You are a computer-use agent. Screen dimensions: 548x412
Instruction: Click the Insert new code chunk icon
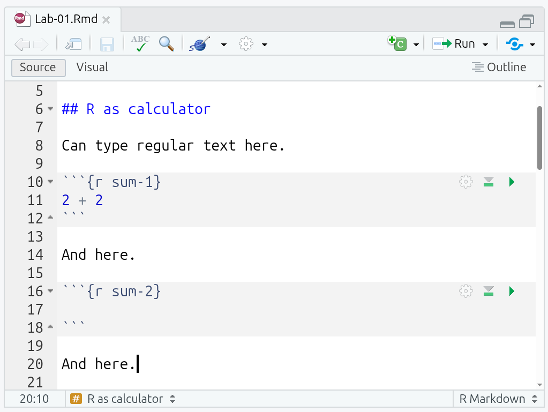click(398, 44)
